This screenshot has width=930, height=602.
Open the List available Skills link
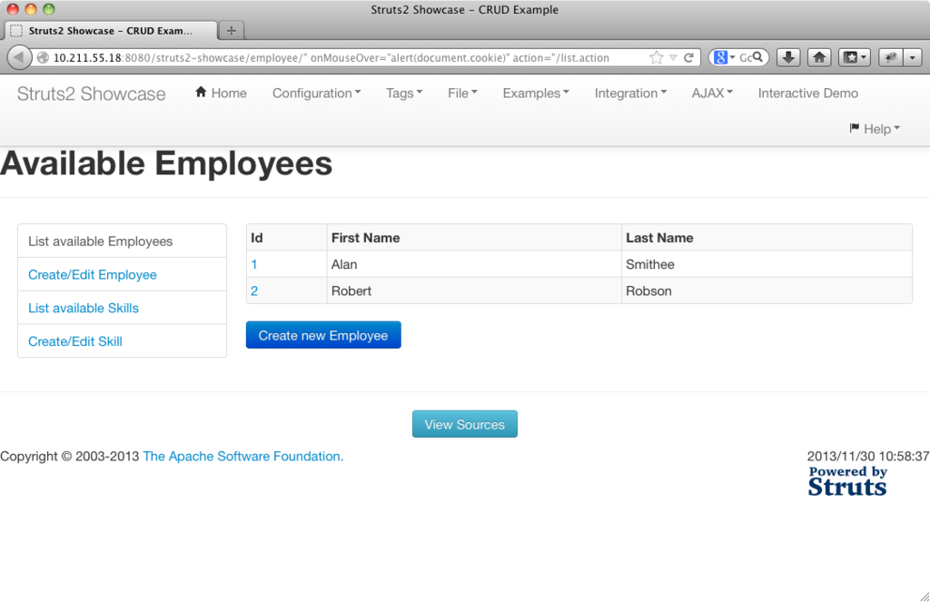tap(84, 308)
